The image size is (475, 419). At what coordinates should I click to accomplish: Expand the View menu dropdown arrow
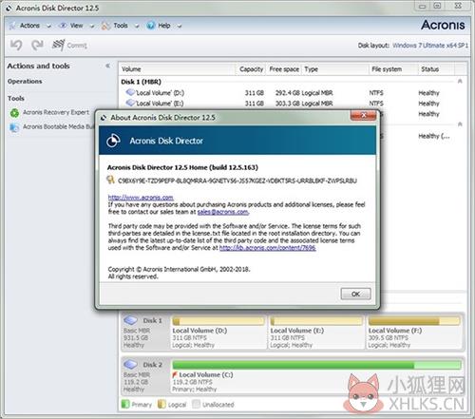click(92, 27)
